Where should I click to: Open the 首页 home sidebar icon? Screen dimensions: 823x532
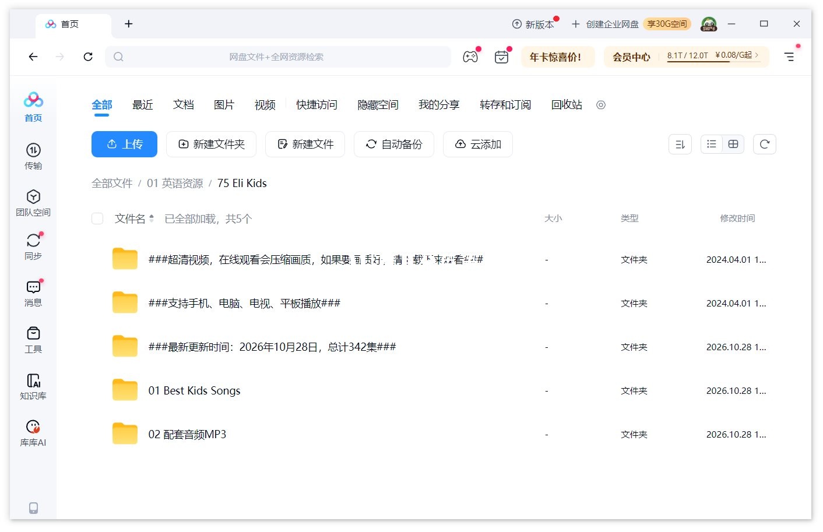click(x=33, y=107)
